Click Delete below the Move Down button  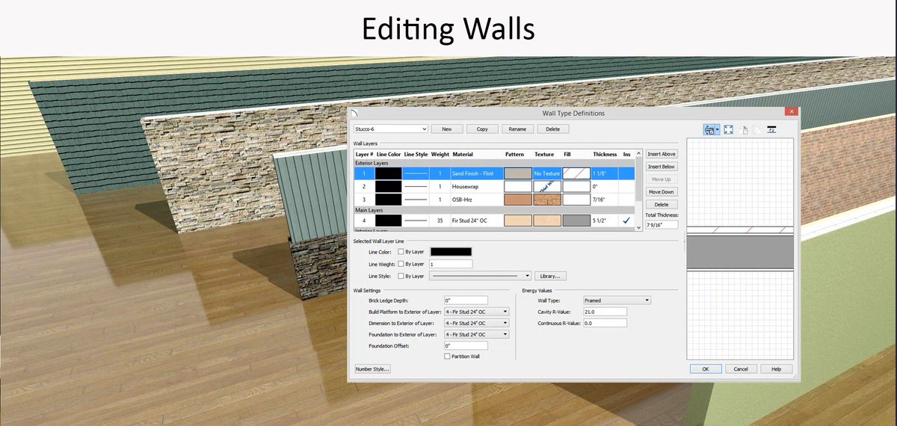click(662, 204)
